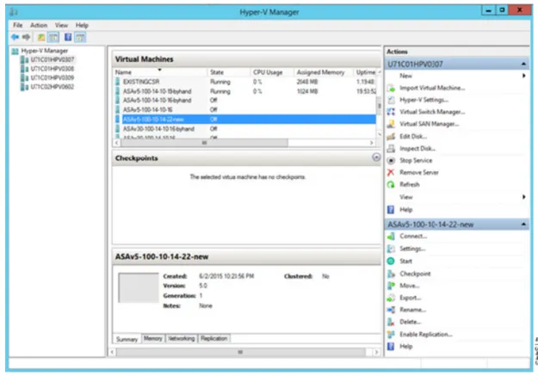Viewport: 538px width, 376px height.
Task: Click Import Virtual Machine icon
Action: pyautogui.click(x=391, y=88)
